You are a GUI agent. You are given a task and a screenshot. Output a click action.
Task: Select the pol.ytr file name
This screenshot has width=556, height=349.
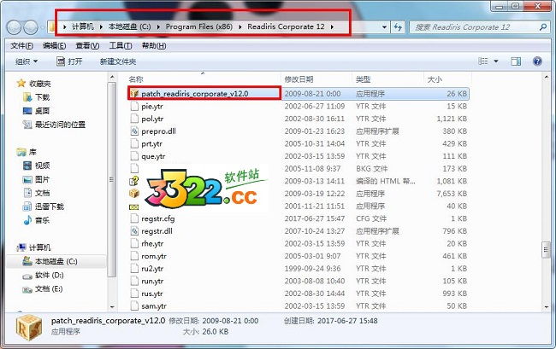152,119
